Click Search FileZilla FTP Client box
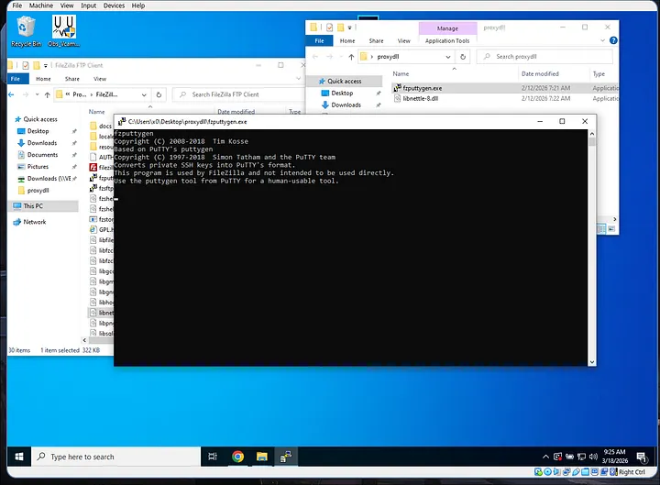 (x=240, y=94)
